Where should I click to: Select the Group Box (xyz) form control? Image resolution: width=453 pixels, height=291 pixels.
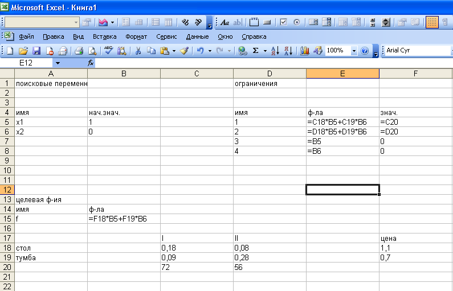pyautogui.click(x=254, y=22)
